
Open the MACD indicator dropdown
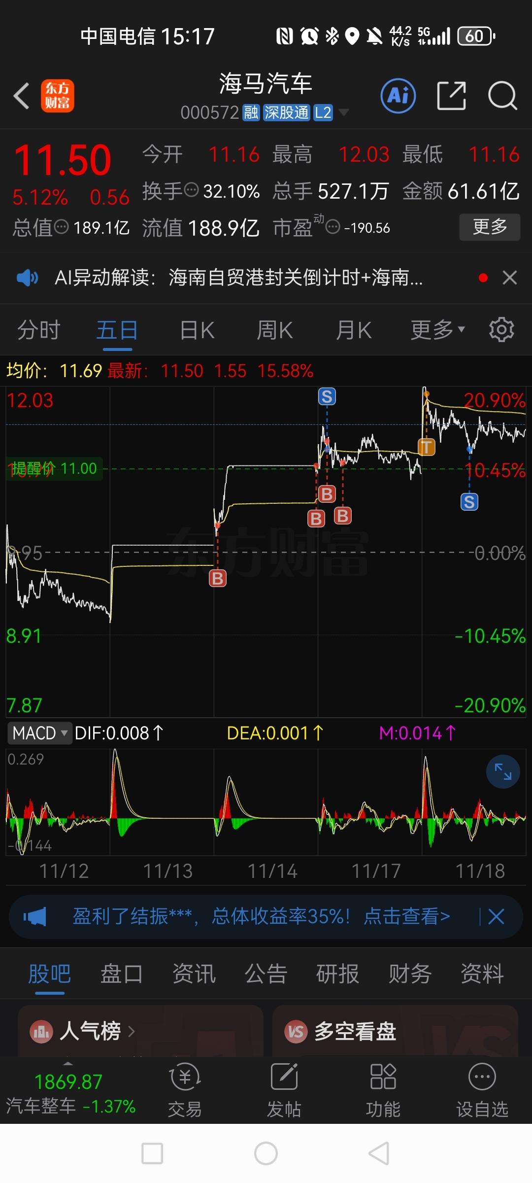39,733
